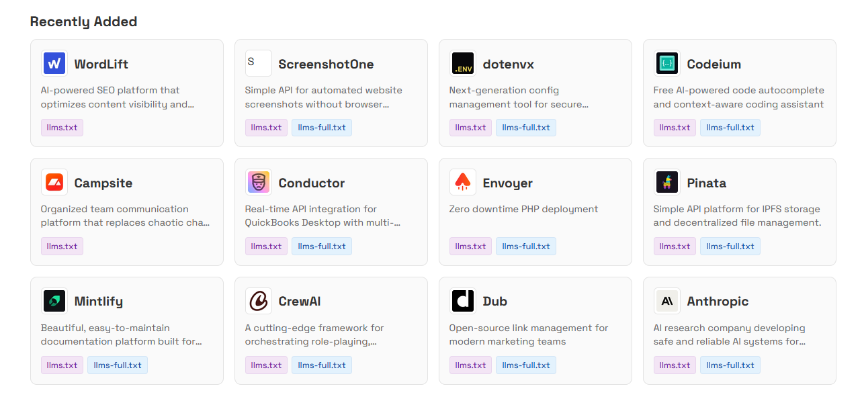862x405 pixels.
Task: Click 'Zero downtime PHP deployment' description
Action: click(x=523, y=209)
